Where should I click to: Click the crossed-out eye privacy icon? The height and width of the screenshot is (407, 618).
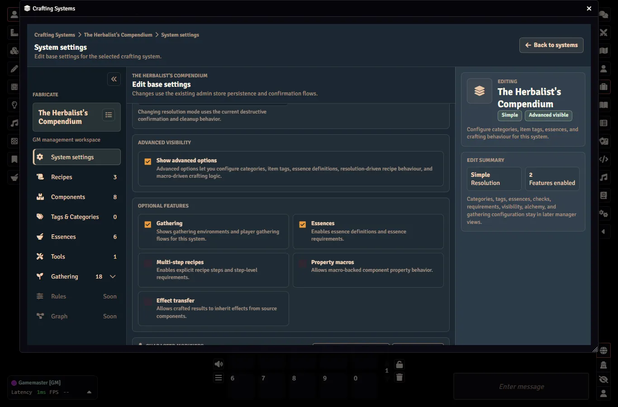coord(604,379)
